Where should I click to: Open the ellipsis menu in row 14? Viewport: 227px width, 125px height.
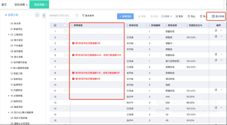click(221, 107)
